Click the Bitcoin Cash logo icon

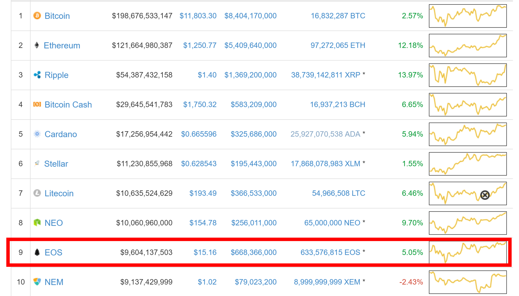pyautogui.click(x=37, y=104)
